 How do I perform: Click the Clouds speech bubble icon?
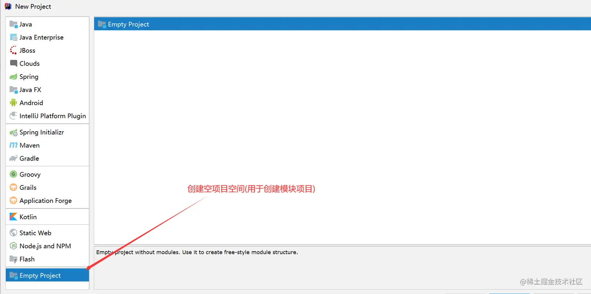click(14, 63)
